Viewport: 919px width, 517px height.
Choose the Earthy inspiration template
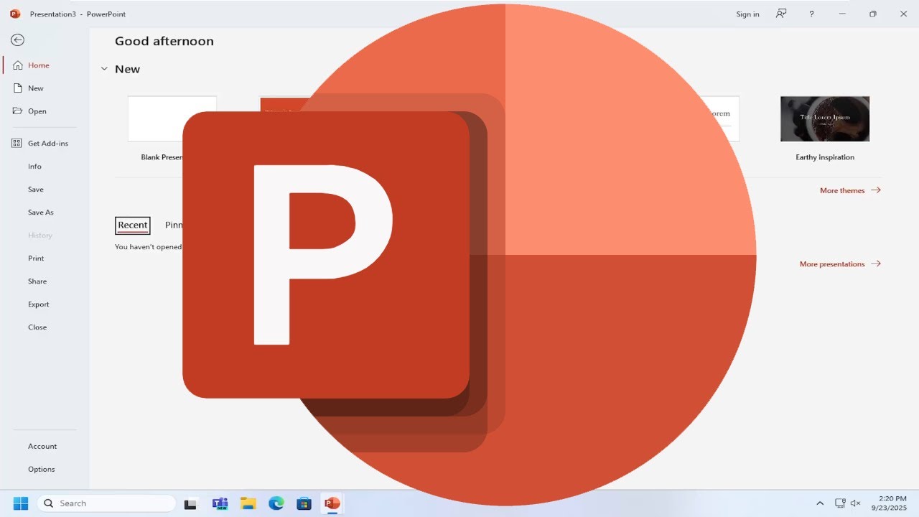[x=825, y=119]
